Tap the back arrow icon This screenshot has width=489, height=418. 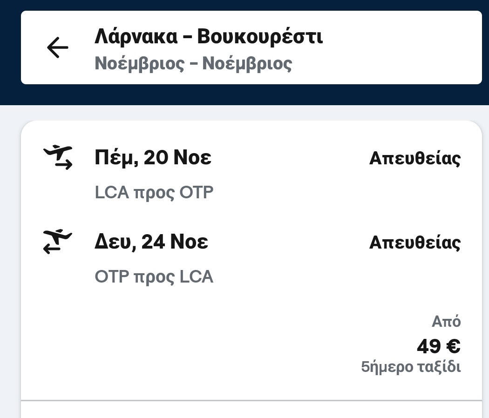point(57,48)
